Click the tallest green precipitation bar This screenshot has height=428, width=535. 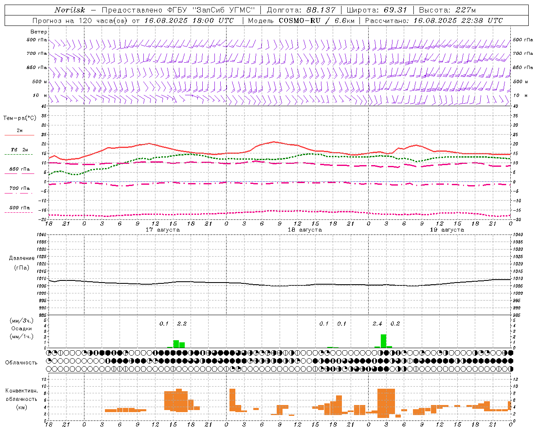click(383, 341)
